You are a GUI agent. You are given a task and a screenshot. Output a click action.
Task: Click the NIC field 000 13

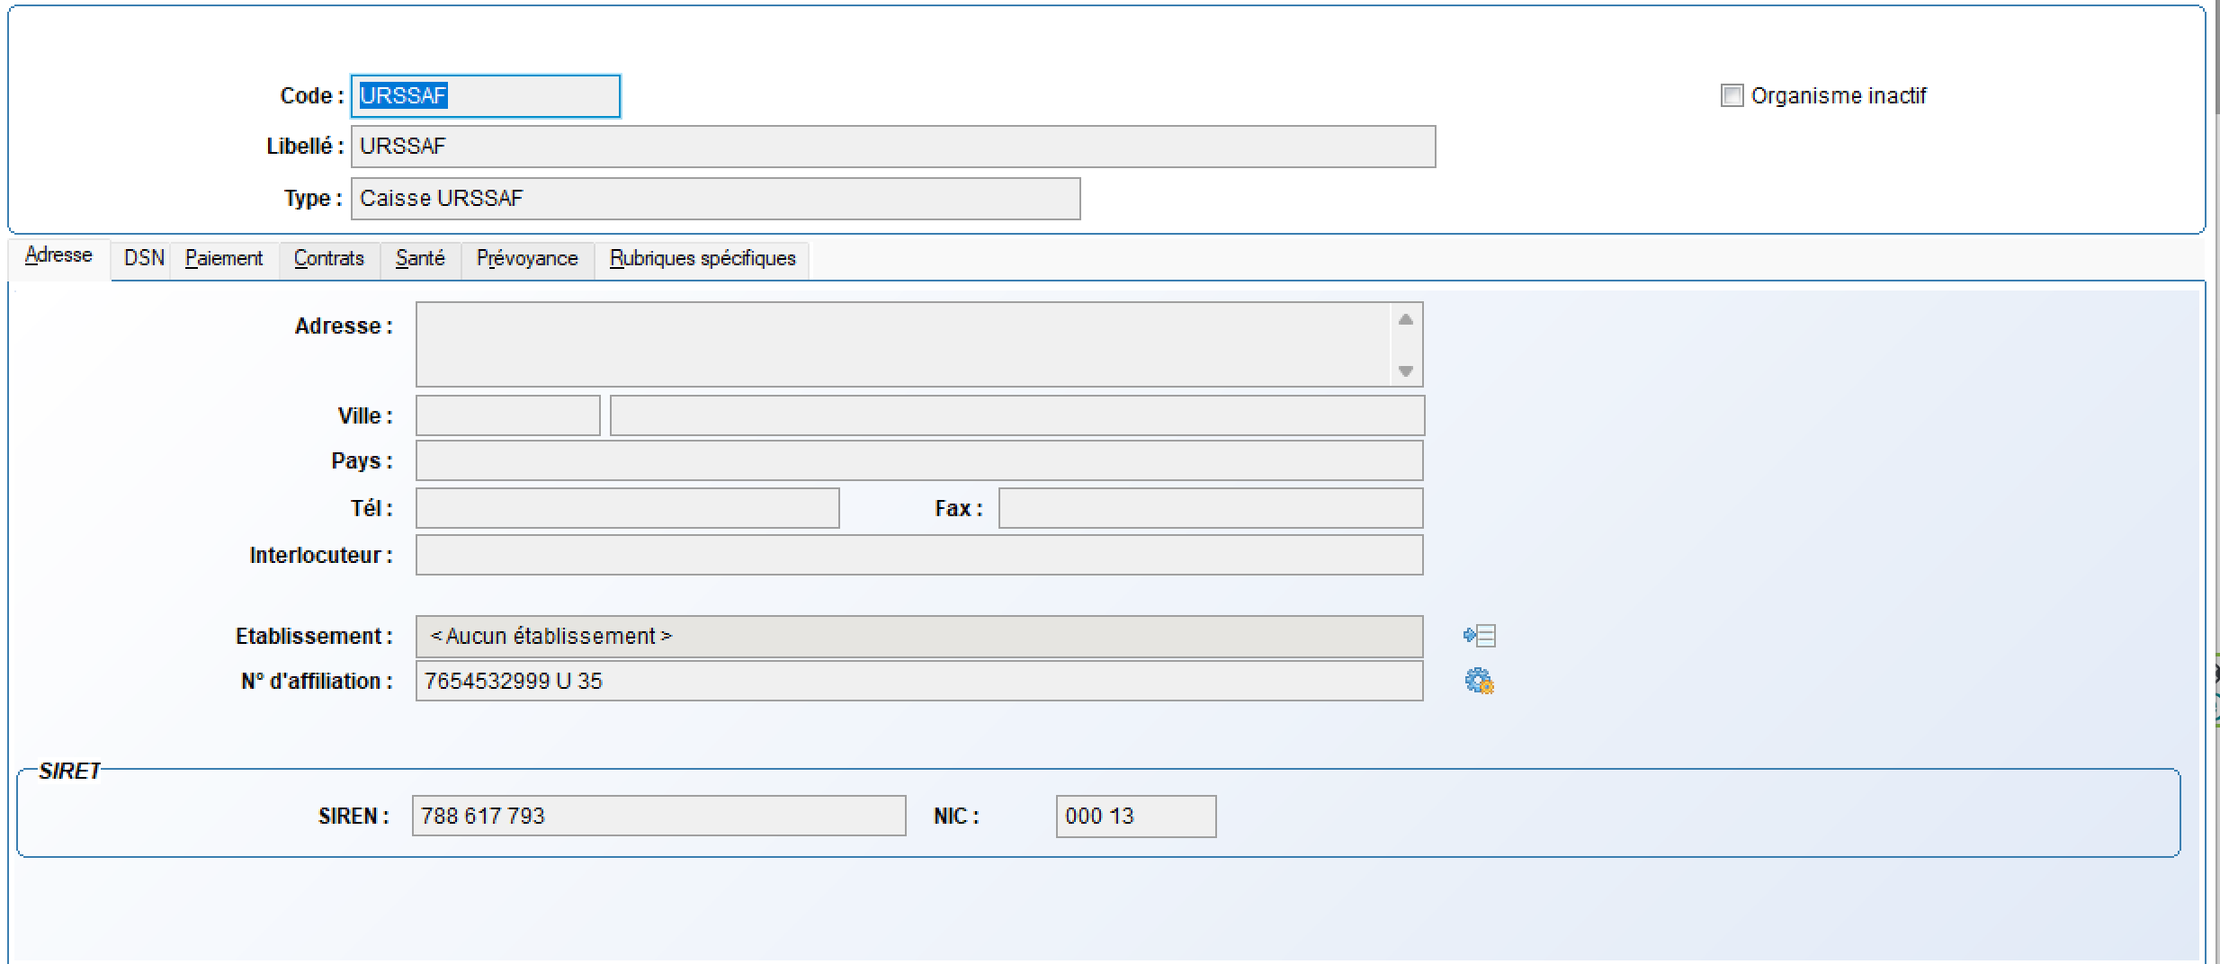(x=1136, y=817)
